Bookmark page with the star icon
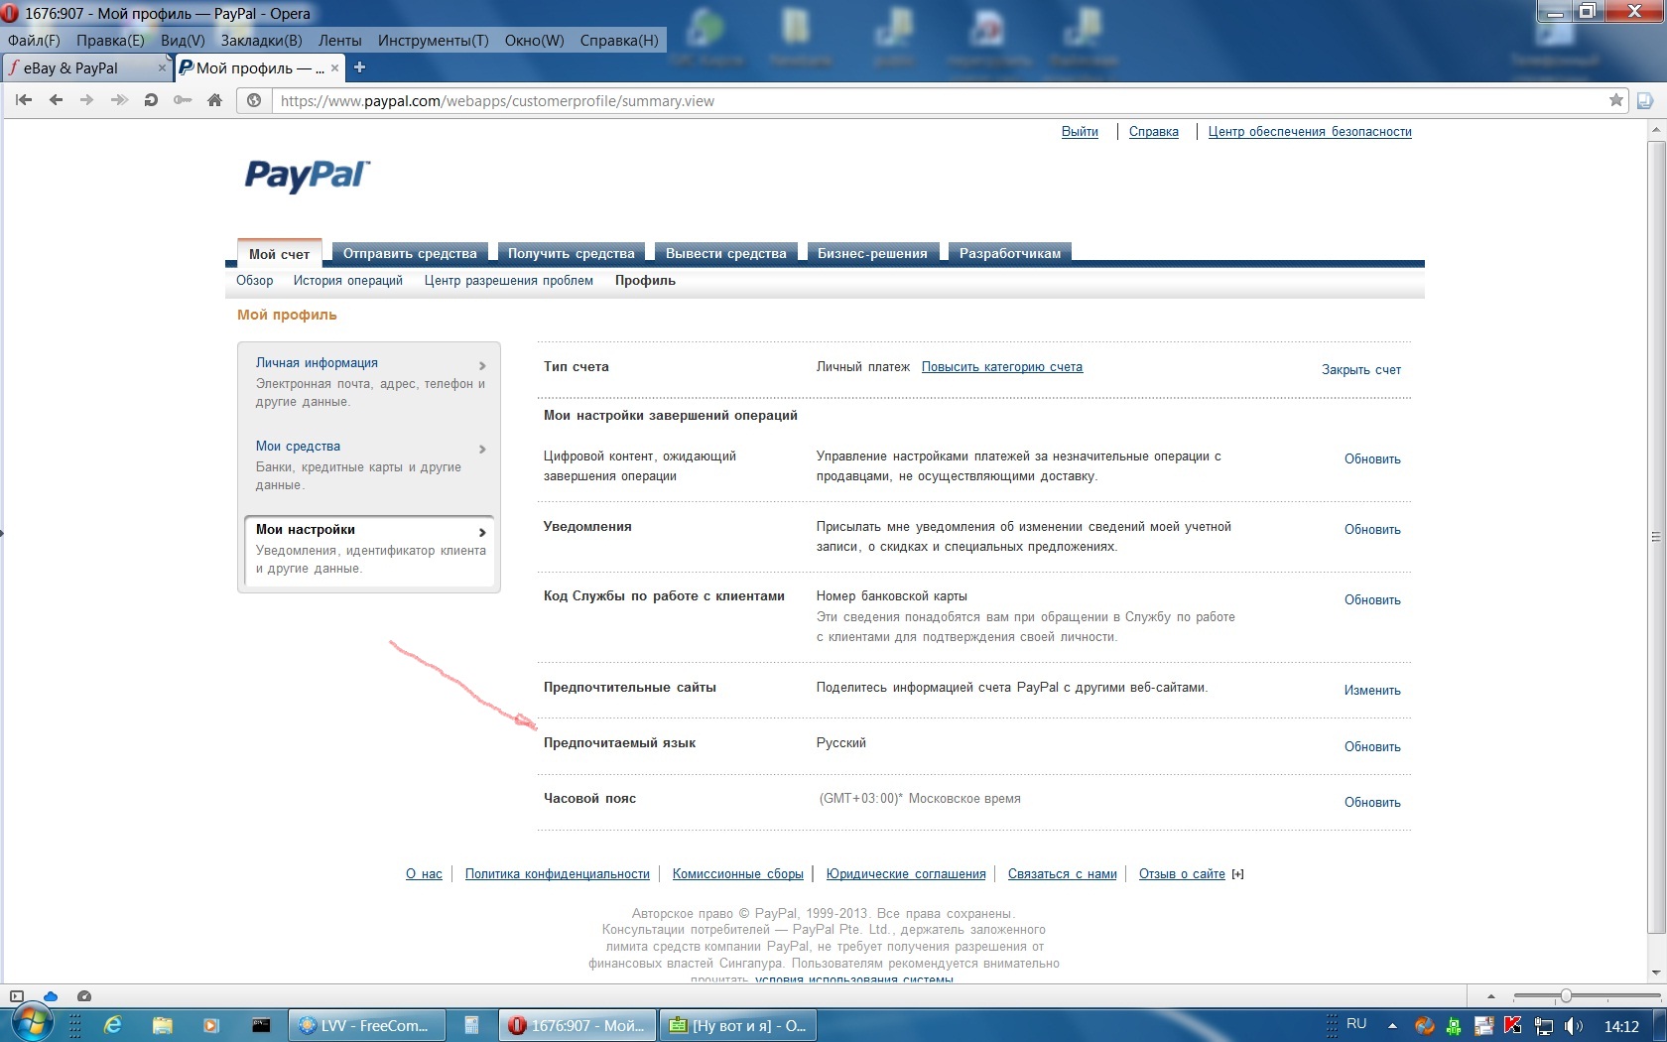The width and height of the screenshot is (1667, 1042). [x=1615, y=100]
